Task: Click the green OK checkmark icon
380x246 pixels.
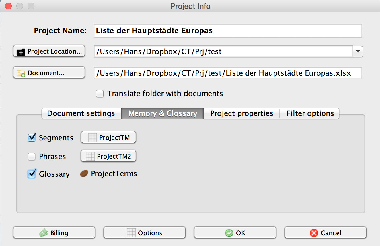Action: coord(229,233)
